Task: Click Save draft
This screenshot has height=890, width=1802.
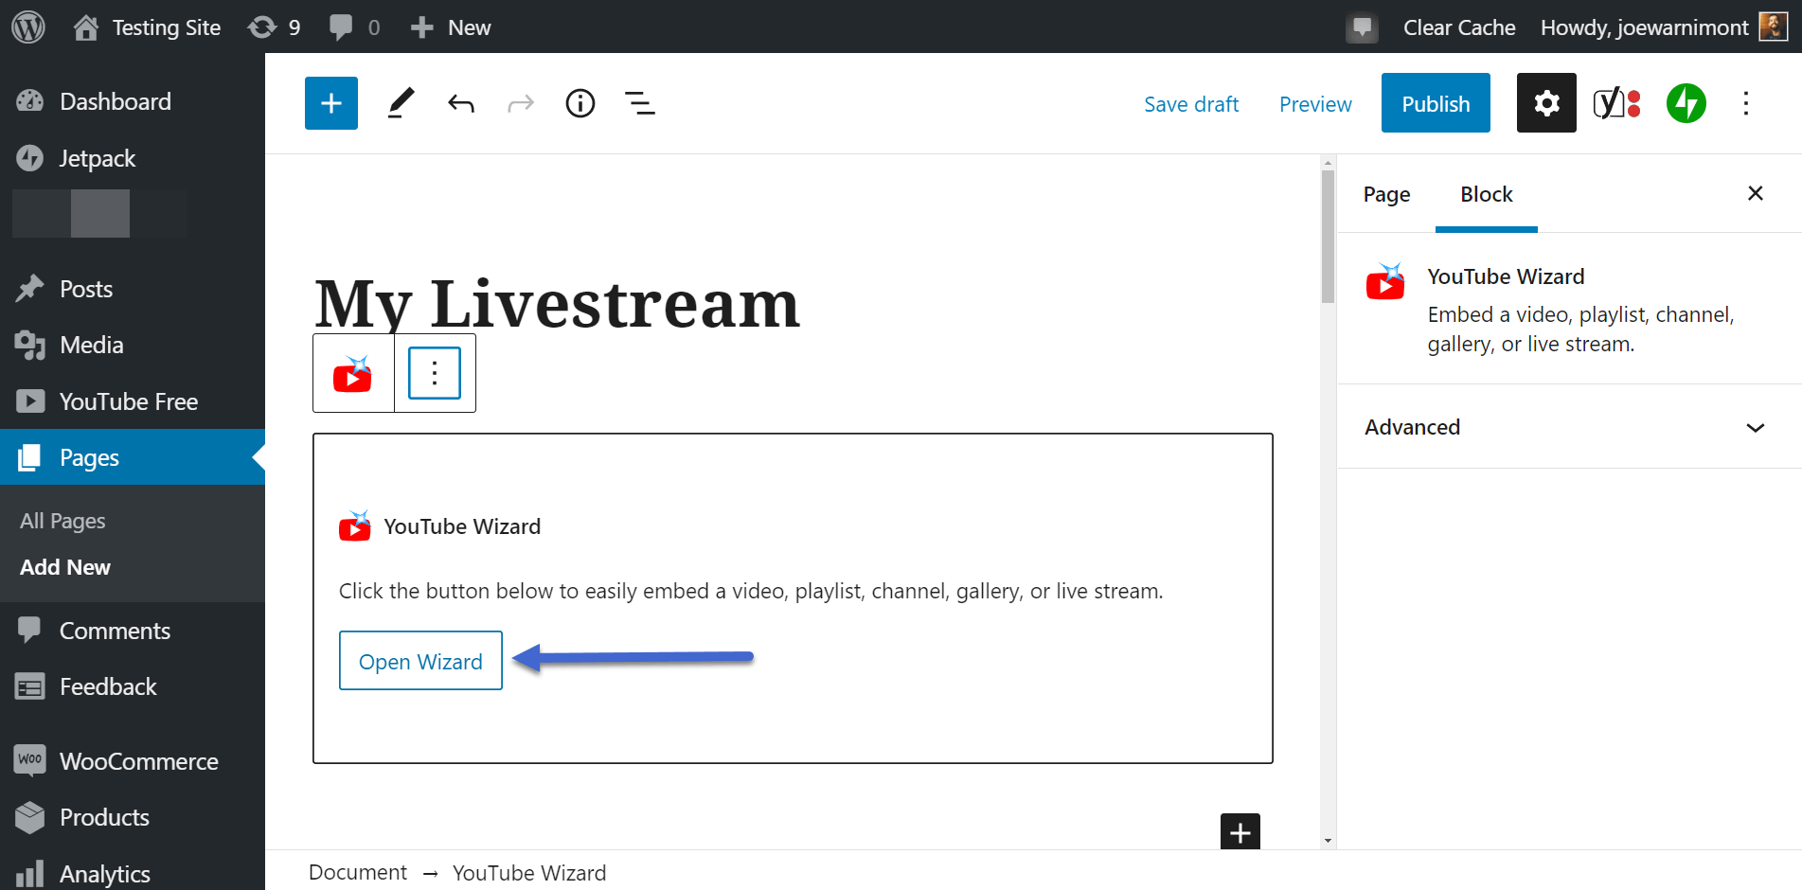Action: click(1191, 104)
